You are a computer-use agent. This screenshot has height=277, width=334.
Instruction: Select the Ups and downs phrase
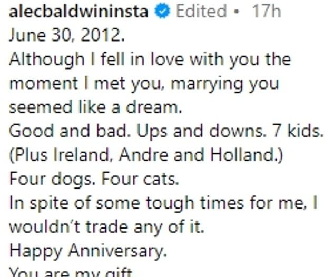pyautogui.click(x=201, y=132)
